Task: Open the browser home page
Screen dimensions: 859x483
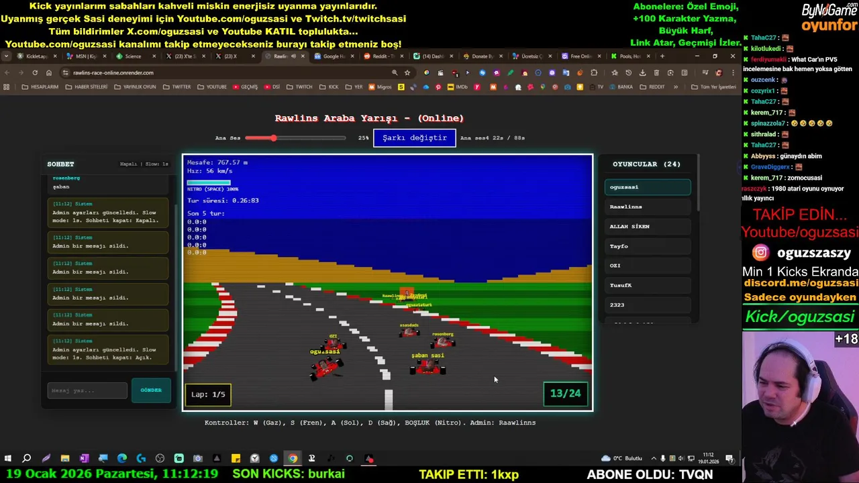Action: tap(49, 72)
